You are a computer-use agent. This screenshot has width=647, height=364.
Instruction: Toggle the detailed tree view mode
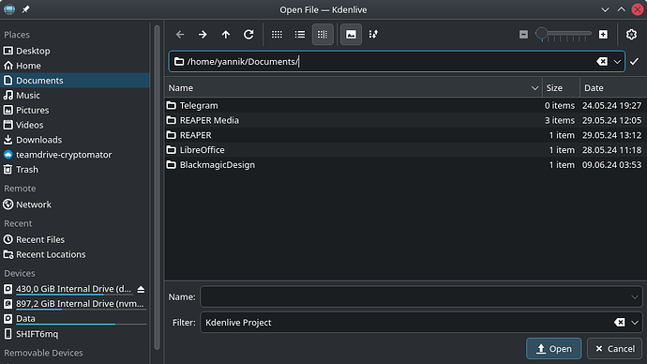coord(323,35)
